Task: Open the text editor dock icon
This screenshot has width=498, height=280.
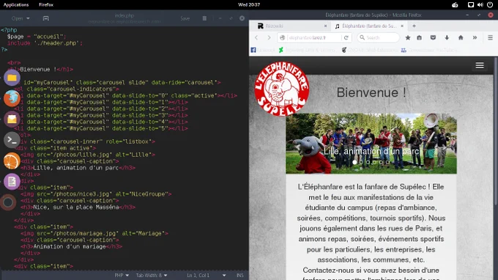Action: [12, 182]
